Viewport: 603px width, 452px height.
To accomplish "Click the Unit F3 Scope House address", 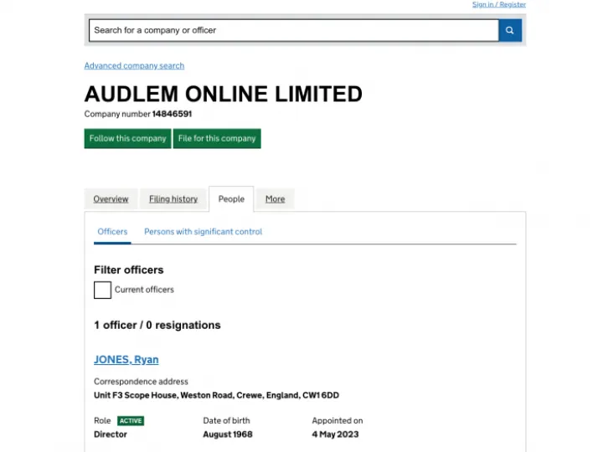I will coord(216,395).
